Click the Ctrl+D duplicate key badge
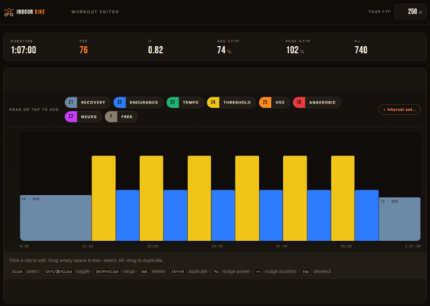This screenshot has height=306, width=430. (177, 271)
